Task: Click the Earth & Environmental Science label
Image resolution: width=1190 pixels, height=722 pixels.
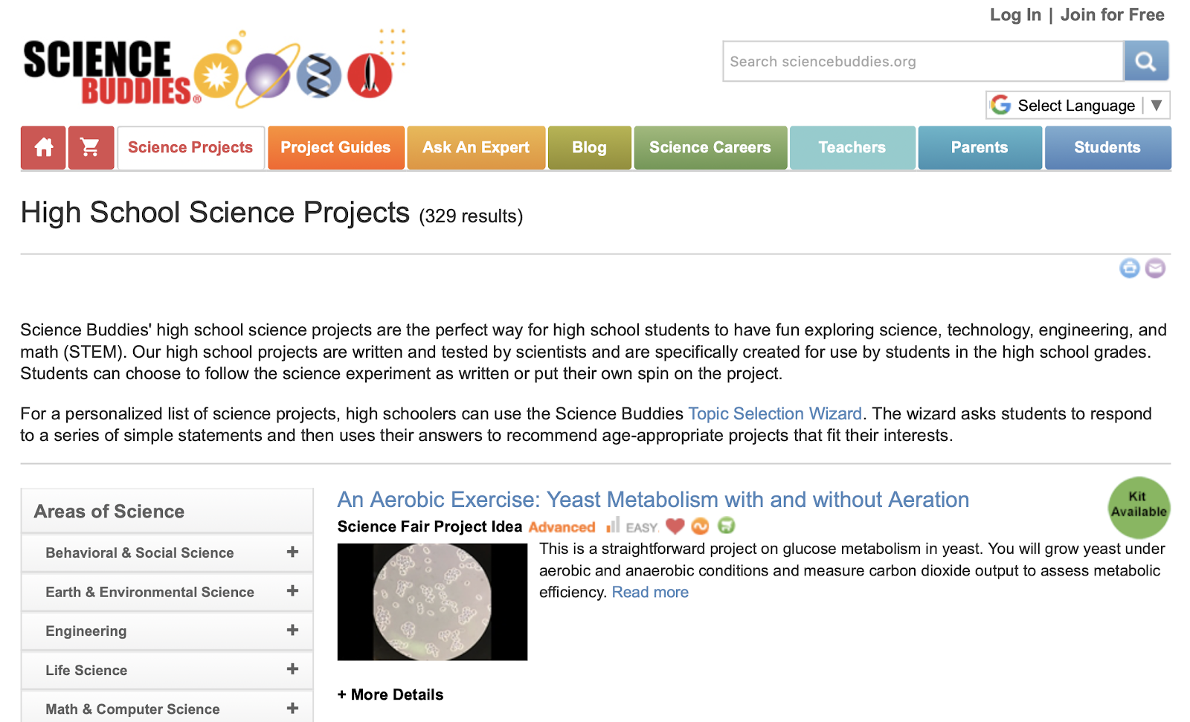Action: 149,592
